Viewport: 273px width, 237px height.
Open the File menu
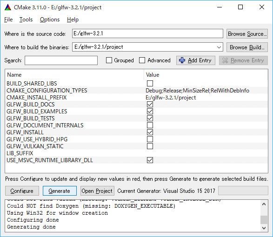point(8,20)
